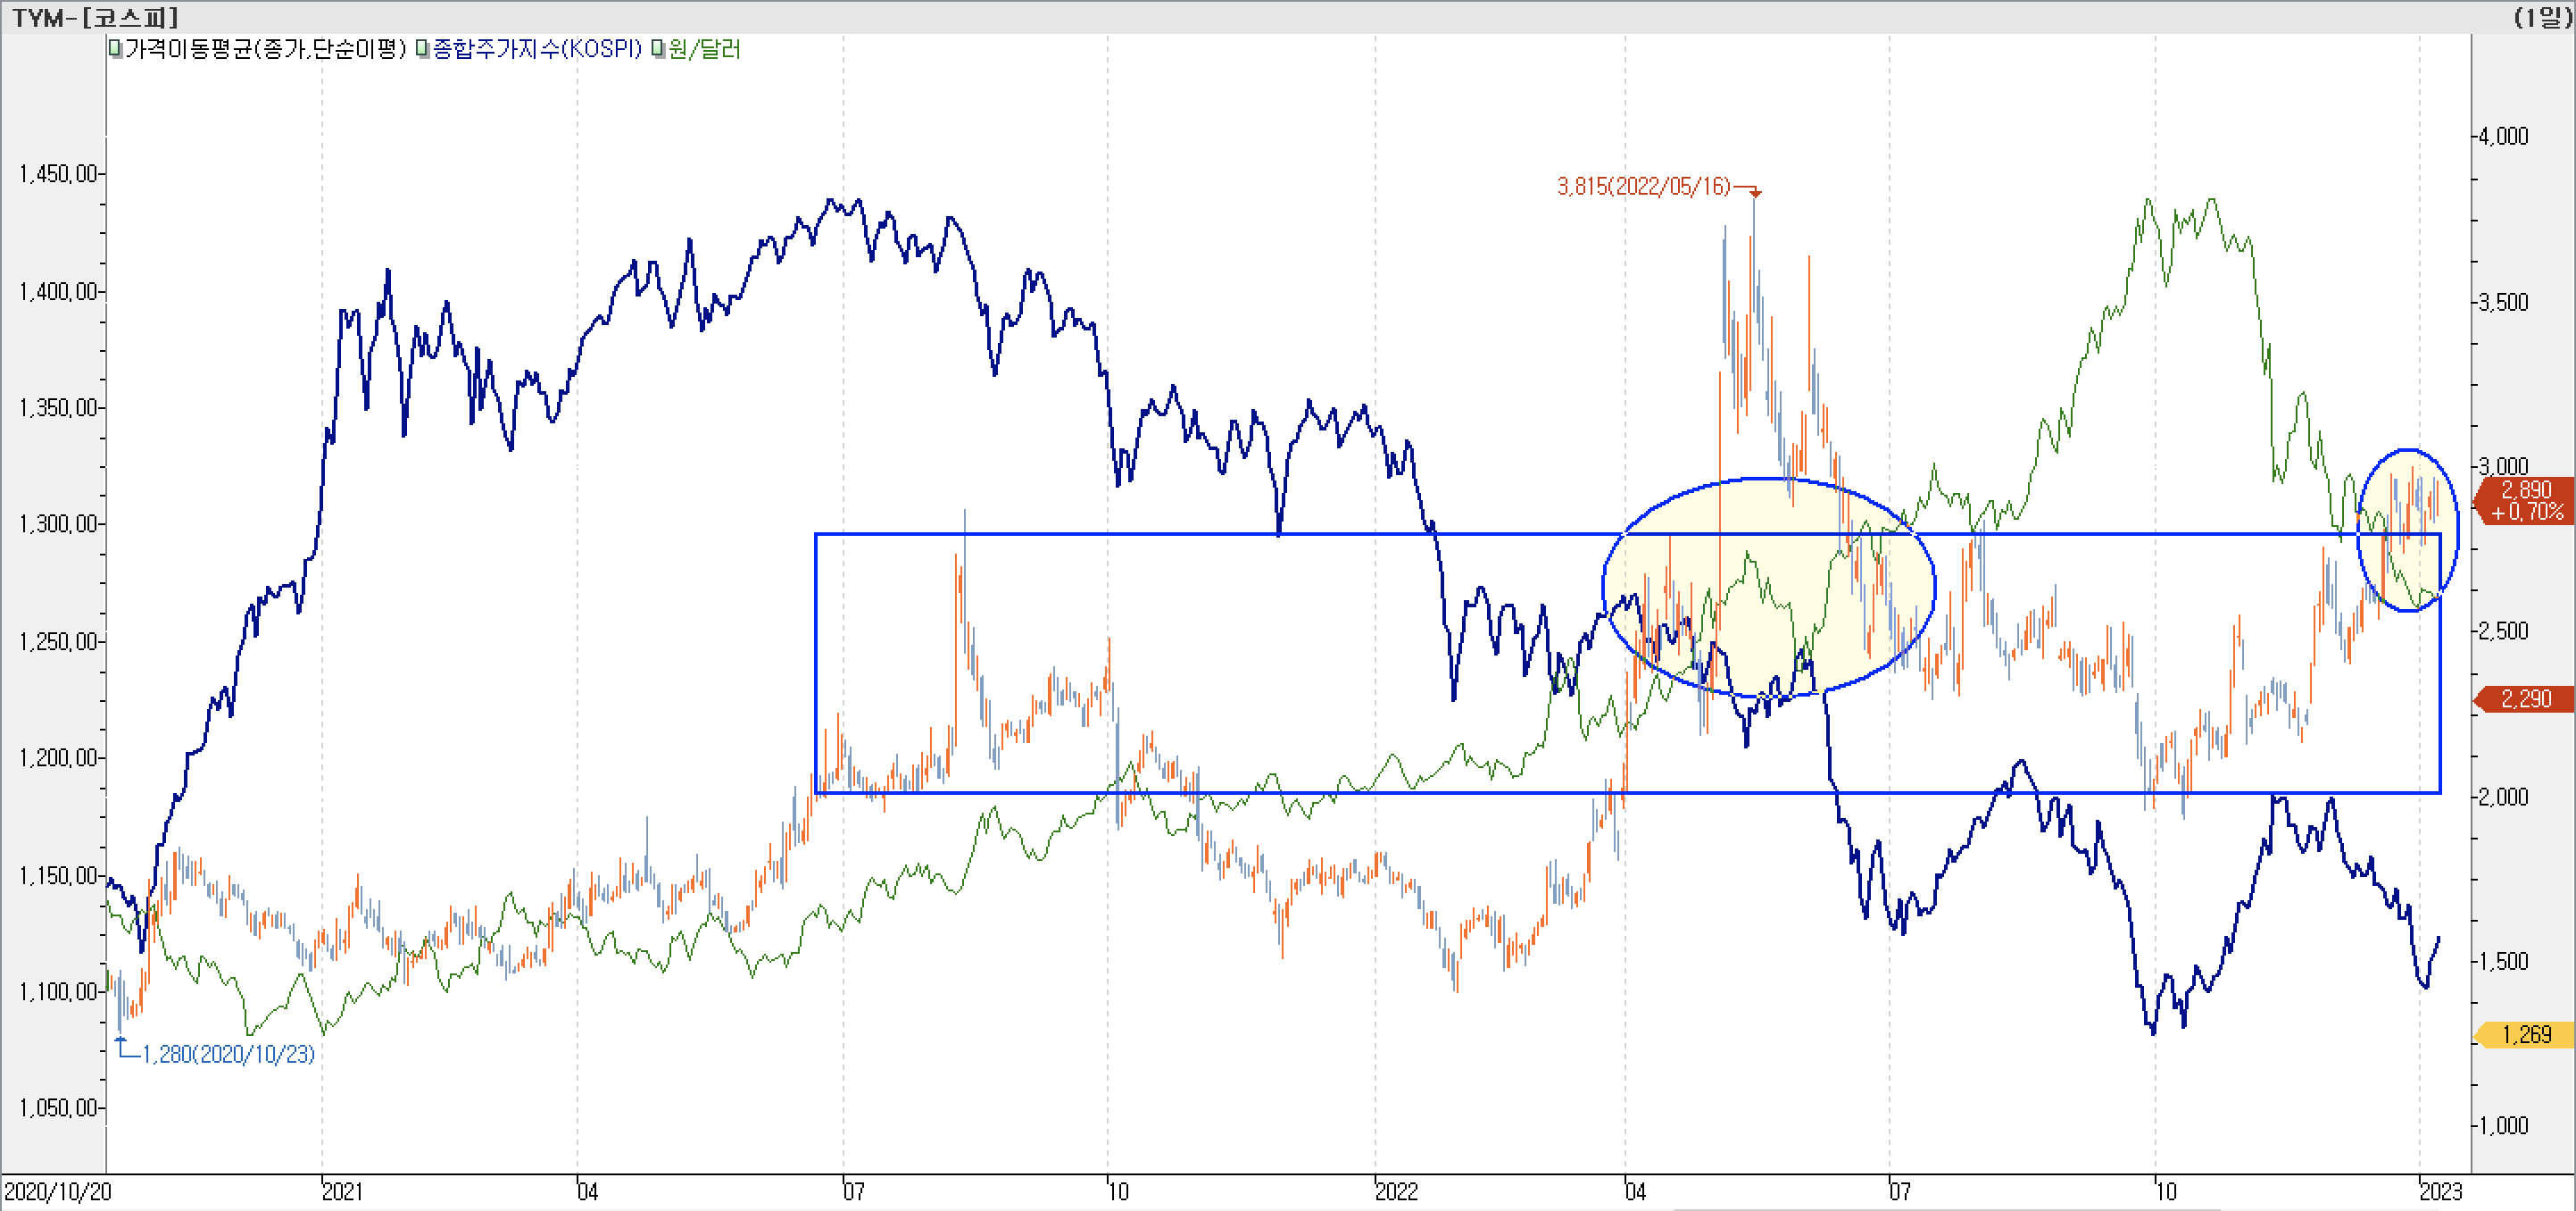Click the red 2,290 price tag
The image size is (2576, 1211).
click(2526, 698)
